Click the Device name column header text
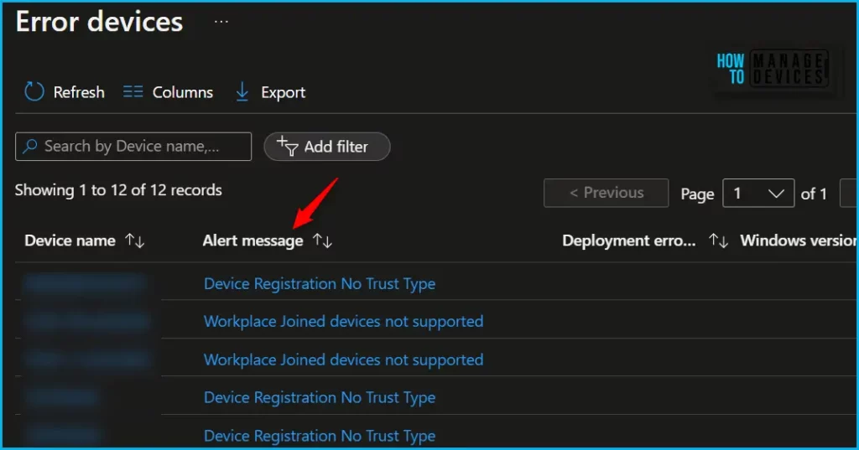The width and height of the screenshot is (859, 450). (70, 241)
